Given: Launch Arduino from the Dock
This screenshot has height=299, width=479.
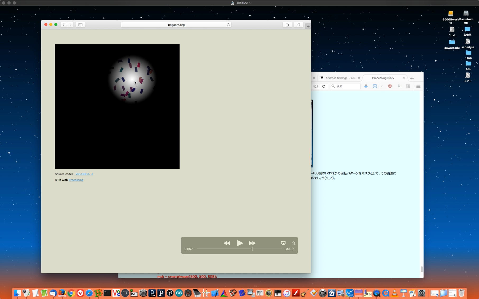Looking at the screenshot, I should pyautogui.click(x=179, y=293).
